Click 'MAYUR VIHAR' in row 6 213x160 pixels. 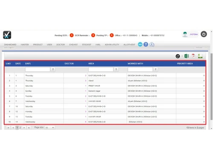click(x=95, y=101)
